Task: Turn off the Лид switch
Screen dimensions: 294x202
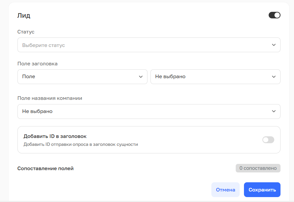Action: [x=274, y=15]
